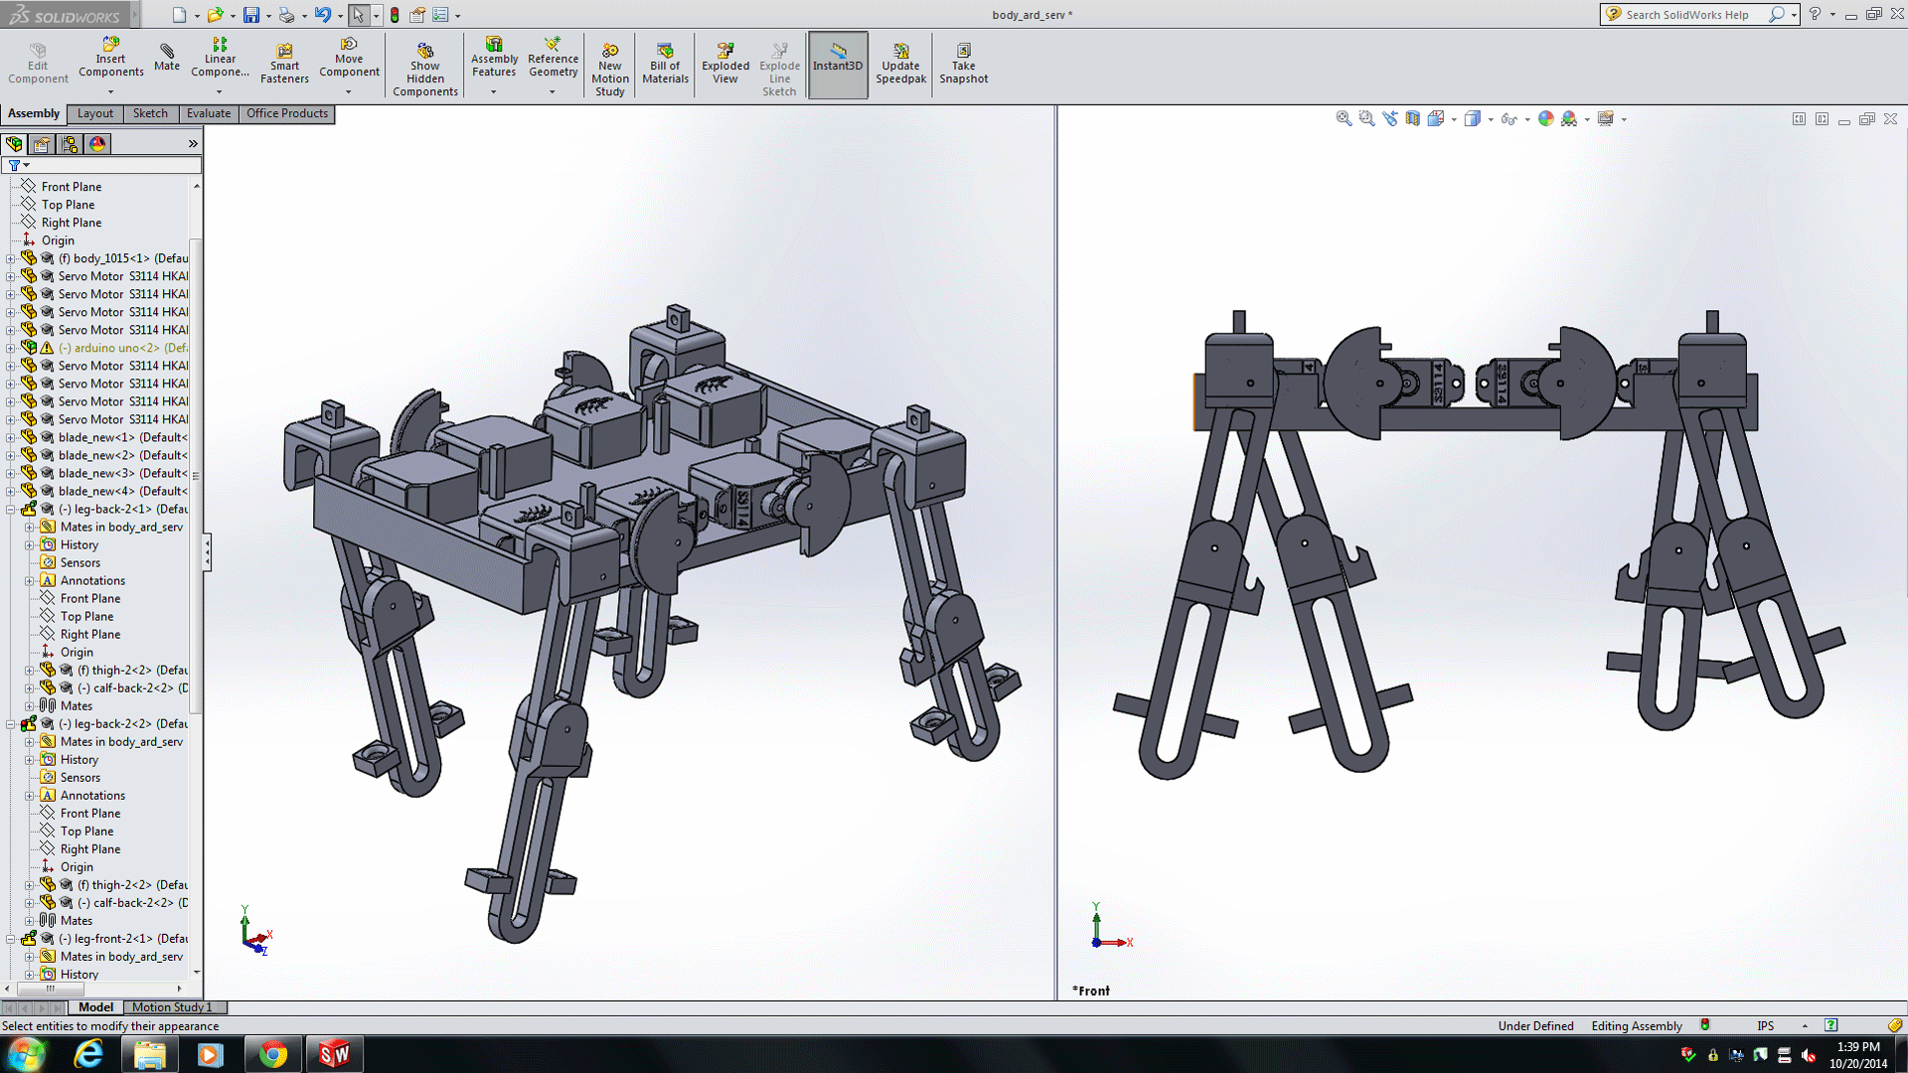The image size is (1908, 1073).
Task: Switch to the Evaluate tab
Action: coord(208,113)
